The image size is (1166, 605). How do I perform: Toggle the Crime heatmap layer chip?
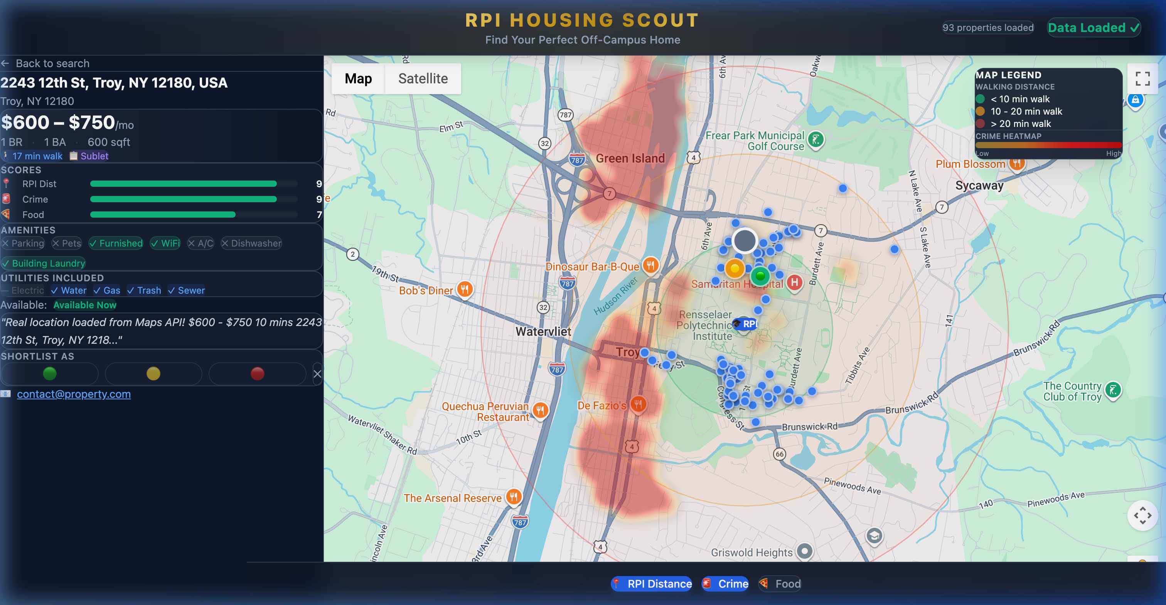725,584
